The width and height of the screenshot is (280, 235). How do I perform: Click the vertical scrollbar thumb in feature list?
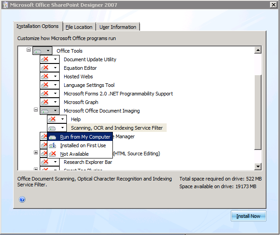tap(258, 112)
